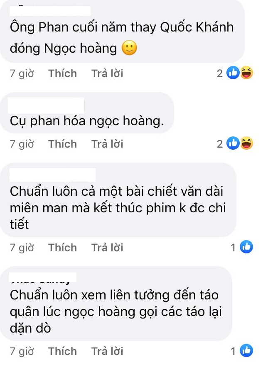Click Trả lời under táo quân comment
The width and height of the screenshot is (263, 367).
107,351
